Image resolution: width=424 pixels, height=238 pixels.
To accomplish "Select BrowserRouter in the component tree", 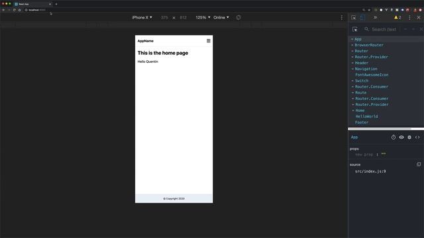I will click(369, 45).
